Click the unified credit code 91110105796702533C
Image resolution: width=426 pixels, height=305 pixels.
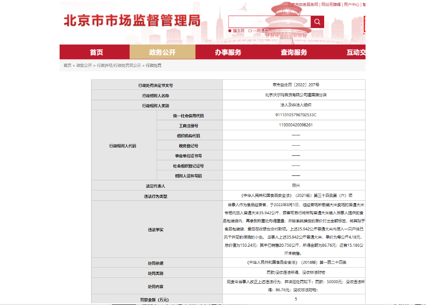coord(296,115)
